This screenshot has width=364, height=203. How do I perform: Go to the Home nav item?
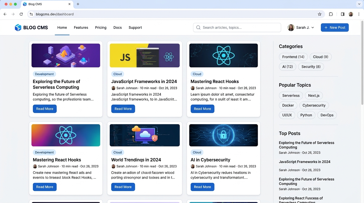pyautogui.click(x=62, y=27)
